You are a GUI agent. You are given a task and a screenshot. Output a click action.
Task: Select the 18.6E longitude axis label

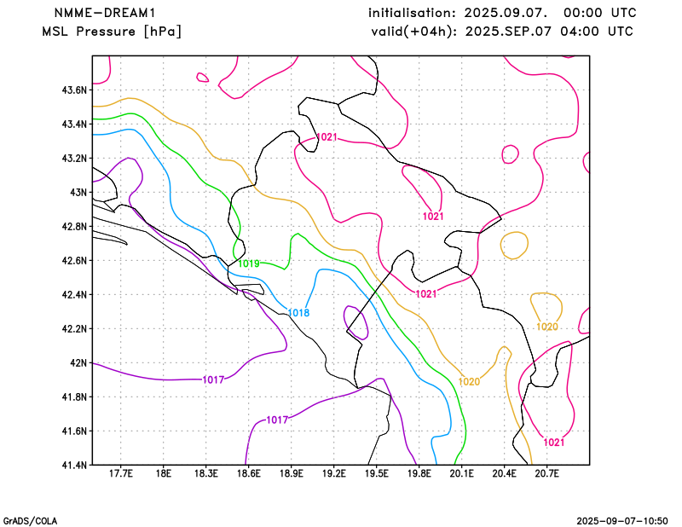click(x=249, y=473)
